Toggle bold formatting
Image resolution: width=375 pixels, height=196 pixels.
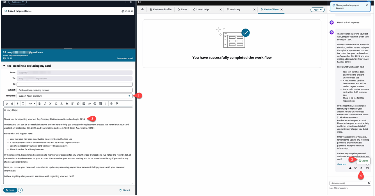coord(40,103)
